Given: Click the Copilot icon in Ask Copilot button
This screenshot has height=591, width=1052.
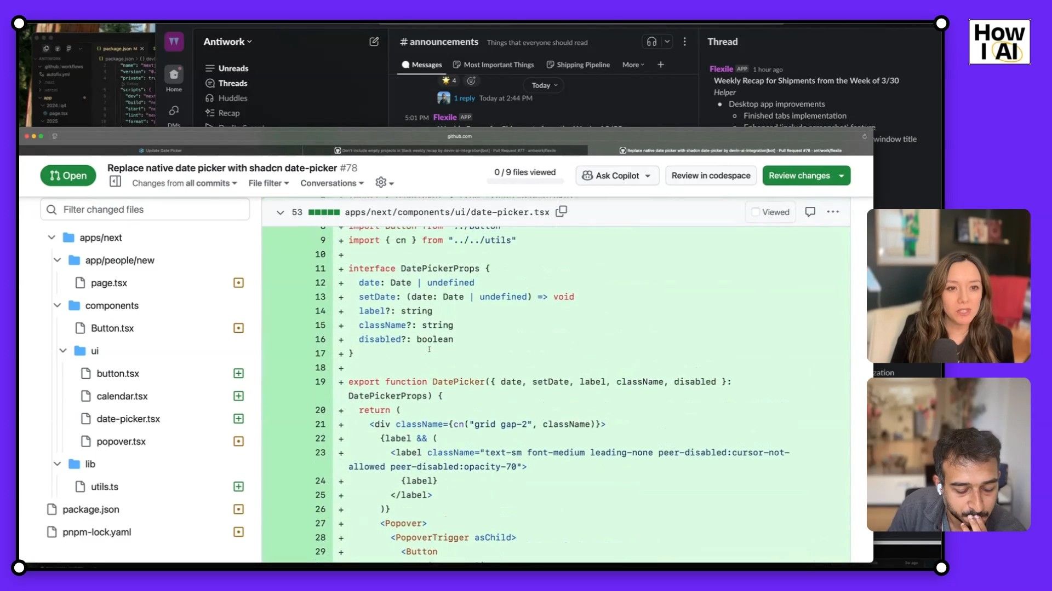Looking at the screenshot, I should (x=587, y=176).
